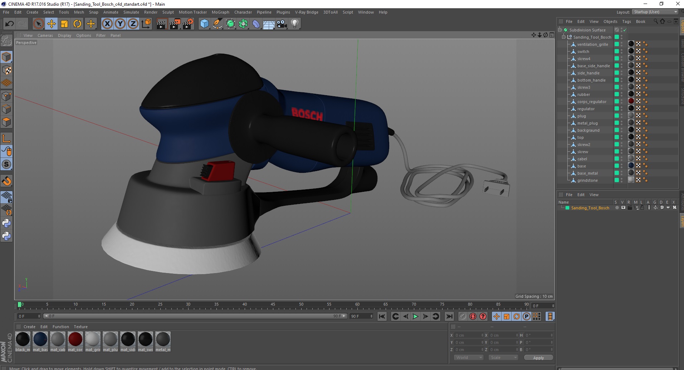This screenshot has height=370, width=684.
Task: Switch to Polygons mode
Action: [6, 122]
